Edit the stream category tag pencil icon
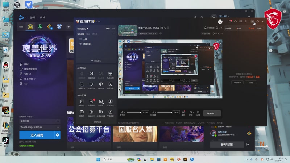 coord(161,33)
